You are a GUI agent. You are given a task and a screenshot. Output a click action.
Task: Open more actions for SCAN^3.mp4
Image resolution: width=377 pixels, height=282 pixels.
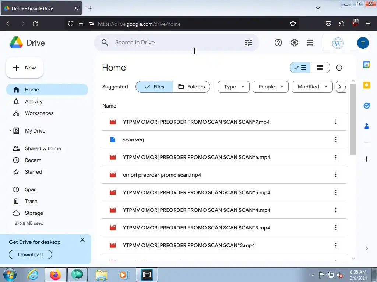[336, 228]
